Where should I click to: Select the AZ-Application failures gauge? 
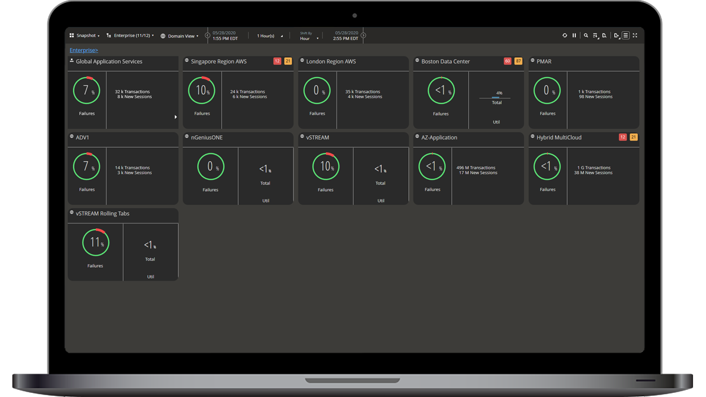click(x=432, y=167)
